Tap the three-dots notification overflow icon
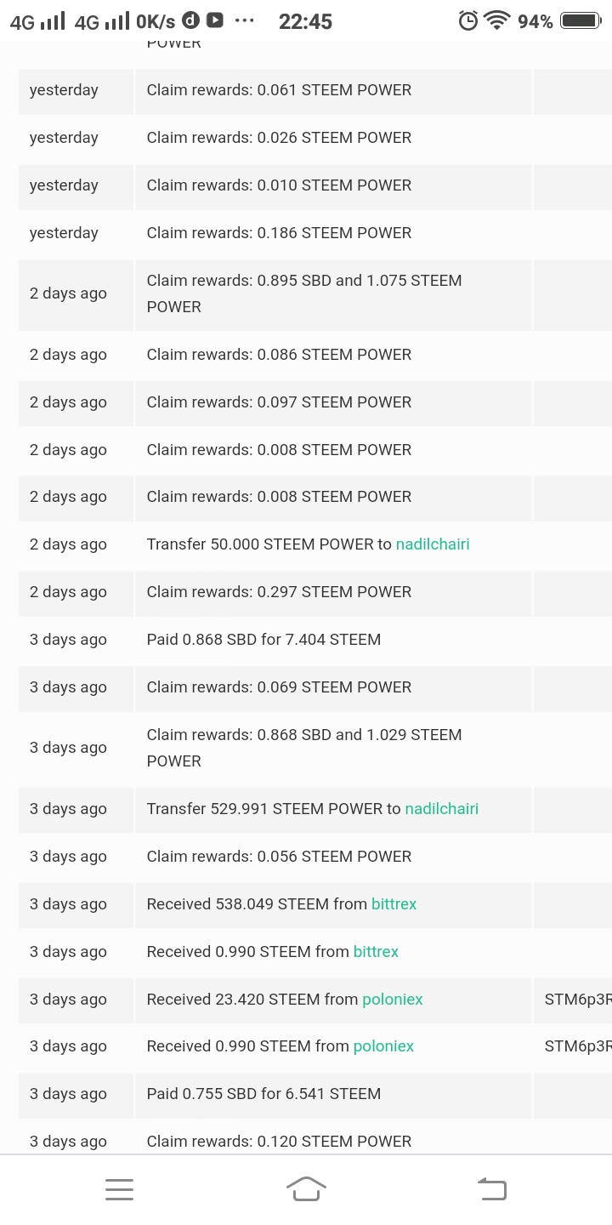The image size is (612, 1225). coord(244,20)
